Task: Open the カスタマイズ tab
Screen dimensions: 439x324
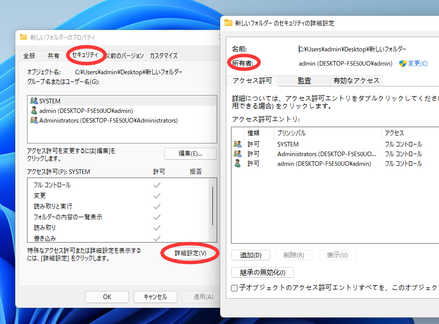Action: pos(163,56)
